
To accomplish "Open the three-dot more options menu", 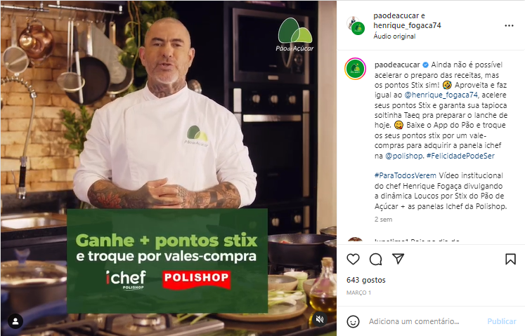I will (x=509, y=26).
